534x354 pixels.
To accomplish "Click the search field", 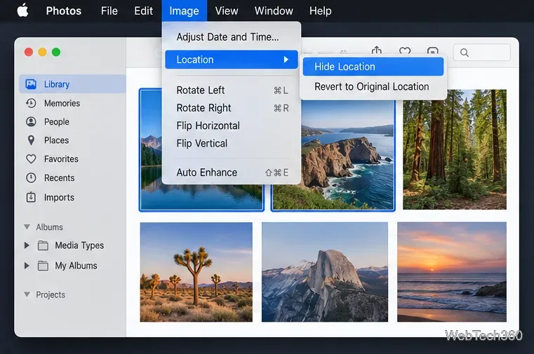I will [481, 53].
